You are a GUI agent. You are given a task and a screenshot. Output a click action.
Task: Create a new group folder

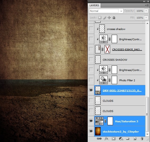(x=127, y=139)
